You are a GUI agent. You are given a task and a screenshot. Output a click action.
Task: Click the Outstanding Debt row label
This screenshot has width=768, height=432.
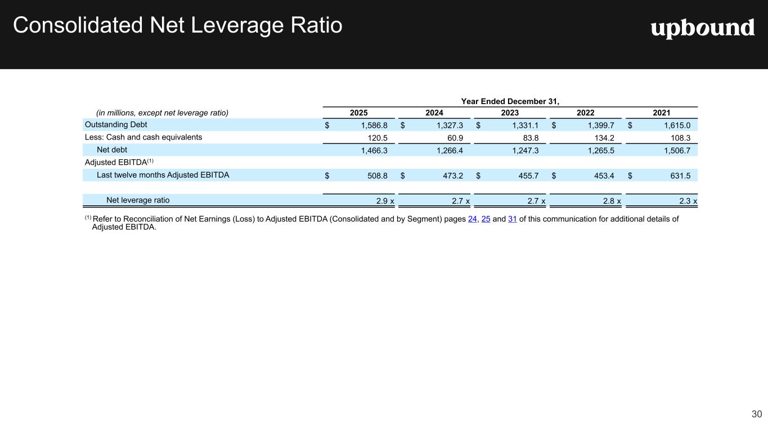[116, 124]
